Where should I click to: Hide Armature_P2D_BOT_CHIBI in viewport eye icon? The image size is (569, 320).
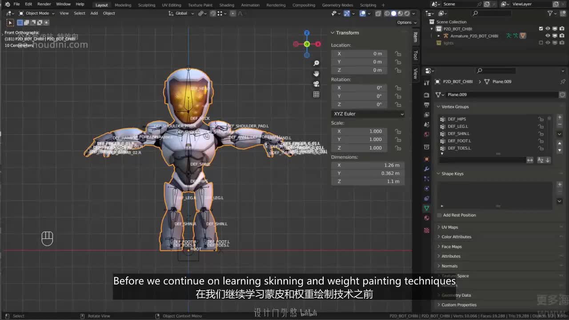point(548,36)
